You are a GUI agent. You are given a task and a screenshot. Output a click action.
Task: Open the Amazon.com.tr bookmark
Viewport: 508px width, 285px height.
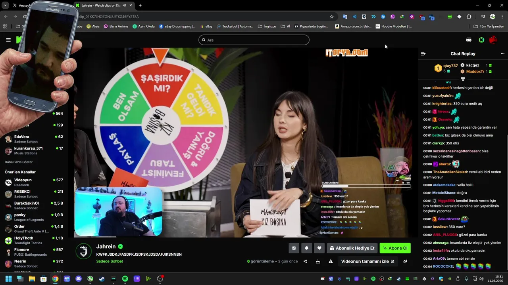[353, 27]
